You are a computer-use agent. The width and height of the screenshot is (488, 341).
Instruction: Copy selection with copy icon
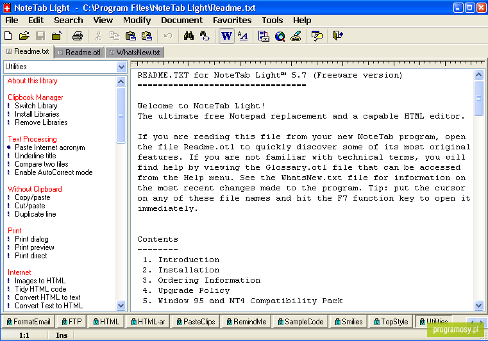(x=114, y=36)
